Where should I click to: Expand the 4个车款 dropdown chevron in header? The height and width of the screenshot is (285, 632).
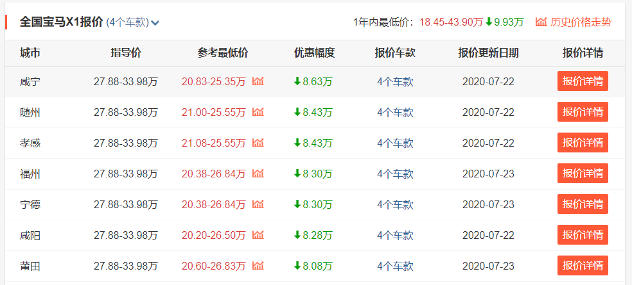pos(155,23)
